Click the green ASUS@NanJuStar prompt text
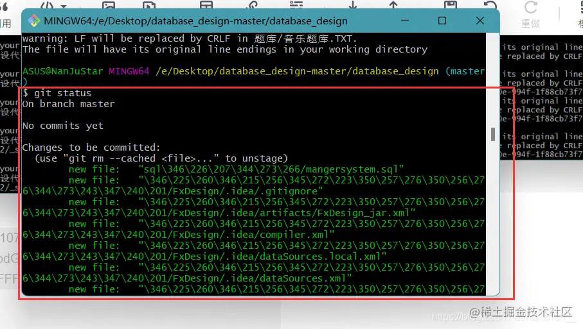The image size is (583, 329). tap(62, 71)
